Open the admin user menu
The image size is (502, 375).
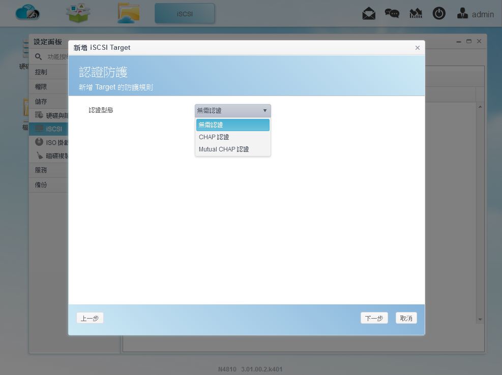tap(476, 14)
